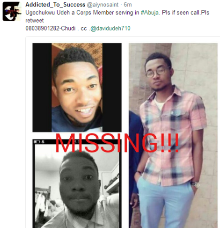220x228 pixels.
Task: Open the tweet via the 6m timestamp
Action: click(x=128, y=5)
